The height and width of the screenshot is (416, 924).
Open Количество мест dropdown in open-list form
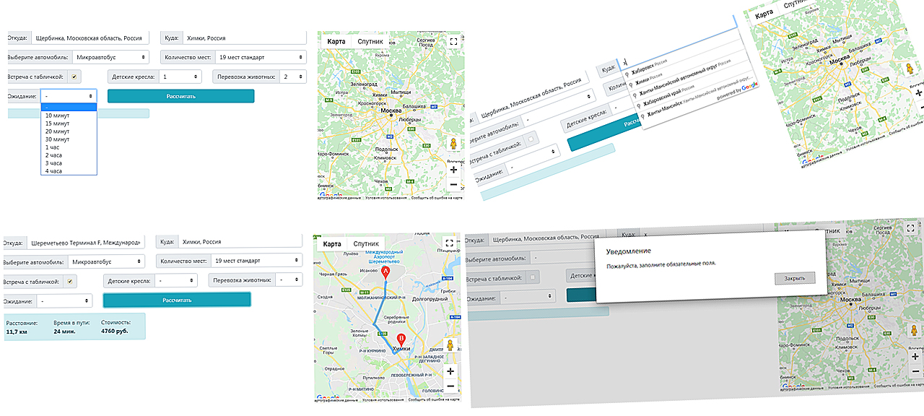tap(261, 57)
